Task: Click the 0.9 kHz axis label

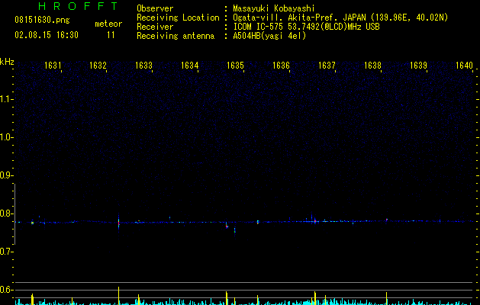Action: point(6,175)
